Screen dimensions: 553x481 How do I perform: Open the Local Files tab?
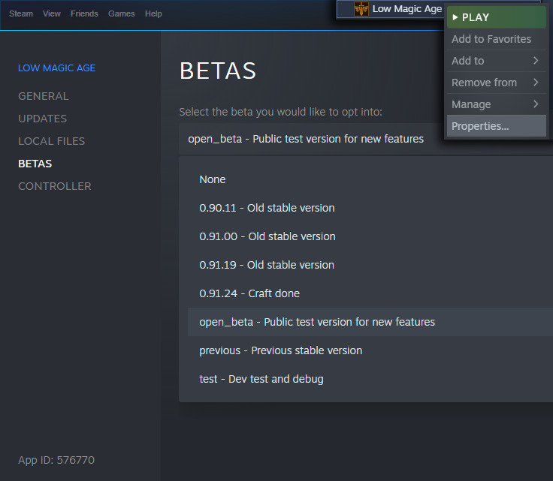[52, 141]
